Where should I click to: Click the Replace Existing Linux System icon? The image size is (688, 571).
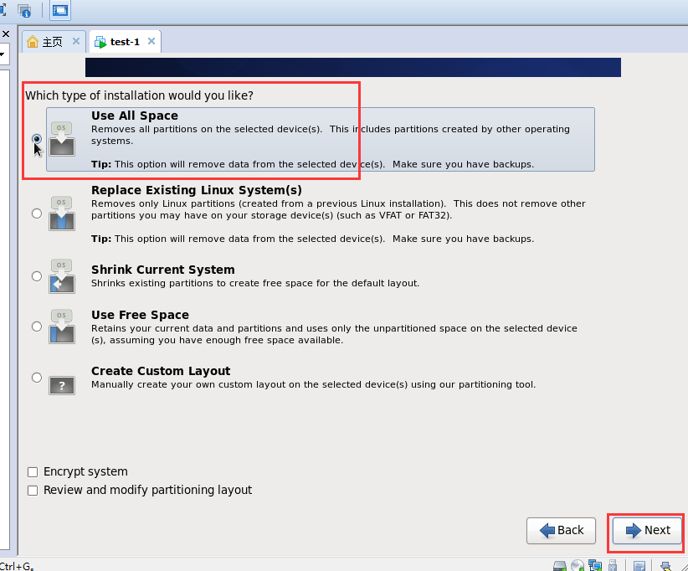[x=61, y=213]
